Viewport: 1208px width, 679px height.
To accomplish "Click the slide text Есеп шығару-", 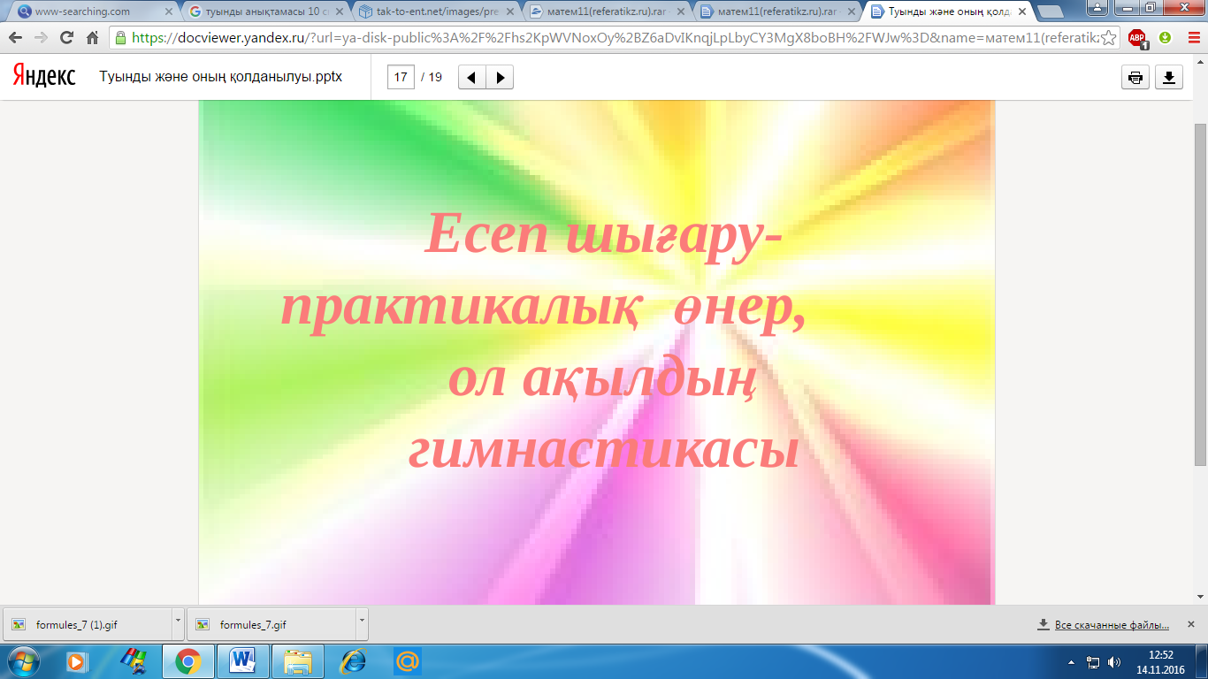I will pos(603,234).
